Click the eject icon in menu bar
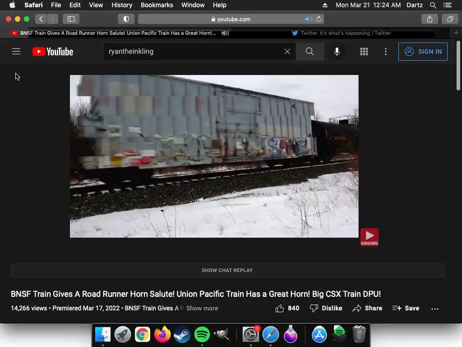The height and width of the screenshot is (347, 462). [x=325, y=5]
